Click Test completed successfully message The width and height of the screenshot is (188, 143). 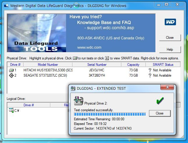click(93, 110)
